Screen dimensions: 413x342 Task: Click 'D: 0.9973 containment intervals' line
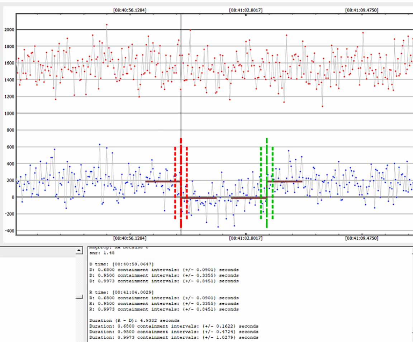click(164, 281)
